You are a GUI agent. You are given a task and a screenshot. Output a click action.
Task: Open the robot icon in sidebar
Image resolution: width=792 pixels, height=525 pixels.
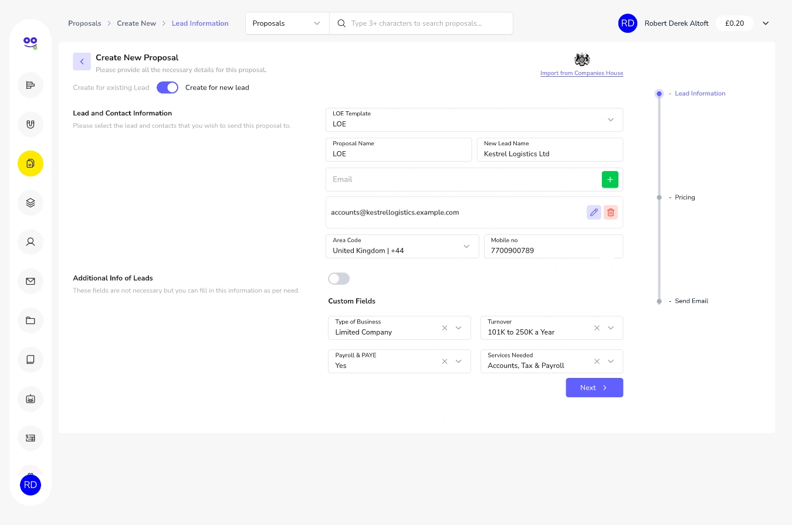click(x=31, y=398)
